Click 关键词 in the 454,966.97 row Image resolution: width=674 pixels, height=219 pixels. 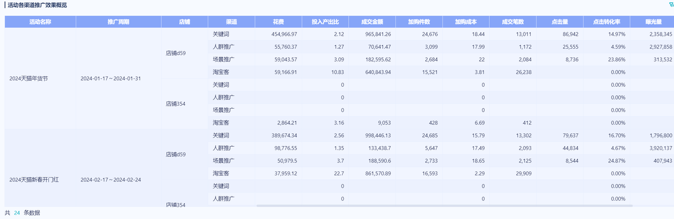coord(221,34)
